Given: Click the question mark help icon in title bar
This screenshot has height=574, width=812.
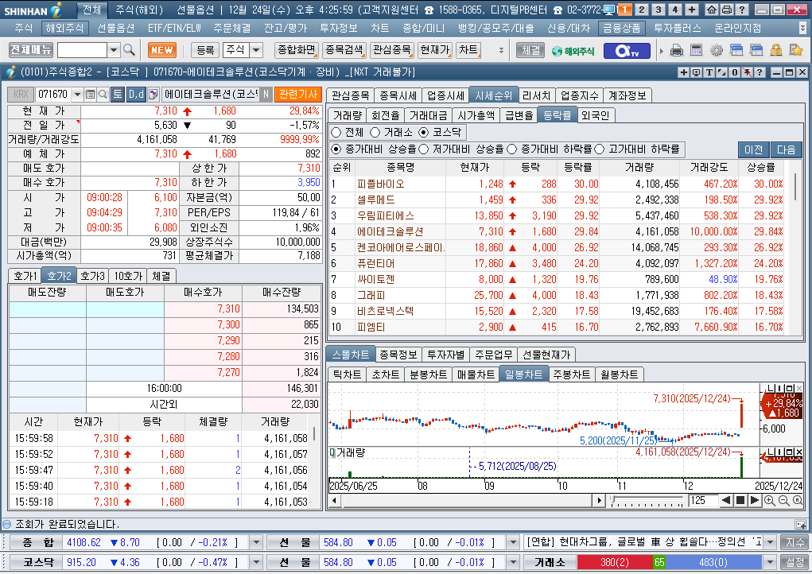Looking at the screenshot, I should pyautogui.click(x=742, y=10).
